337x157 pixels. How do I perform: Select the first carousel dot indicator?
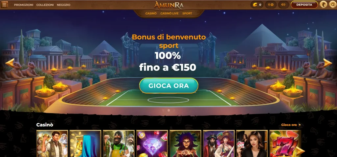point(163,110)
